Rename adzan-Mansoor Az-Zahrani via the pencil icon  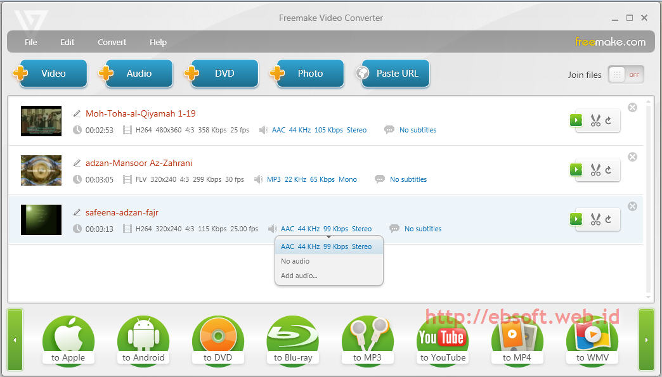click(x=77, y=163)
